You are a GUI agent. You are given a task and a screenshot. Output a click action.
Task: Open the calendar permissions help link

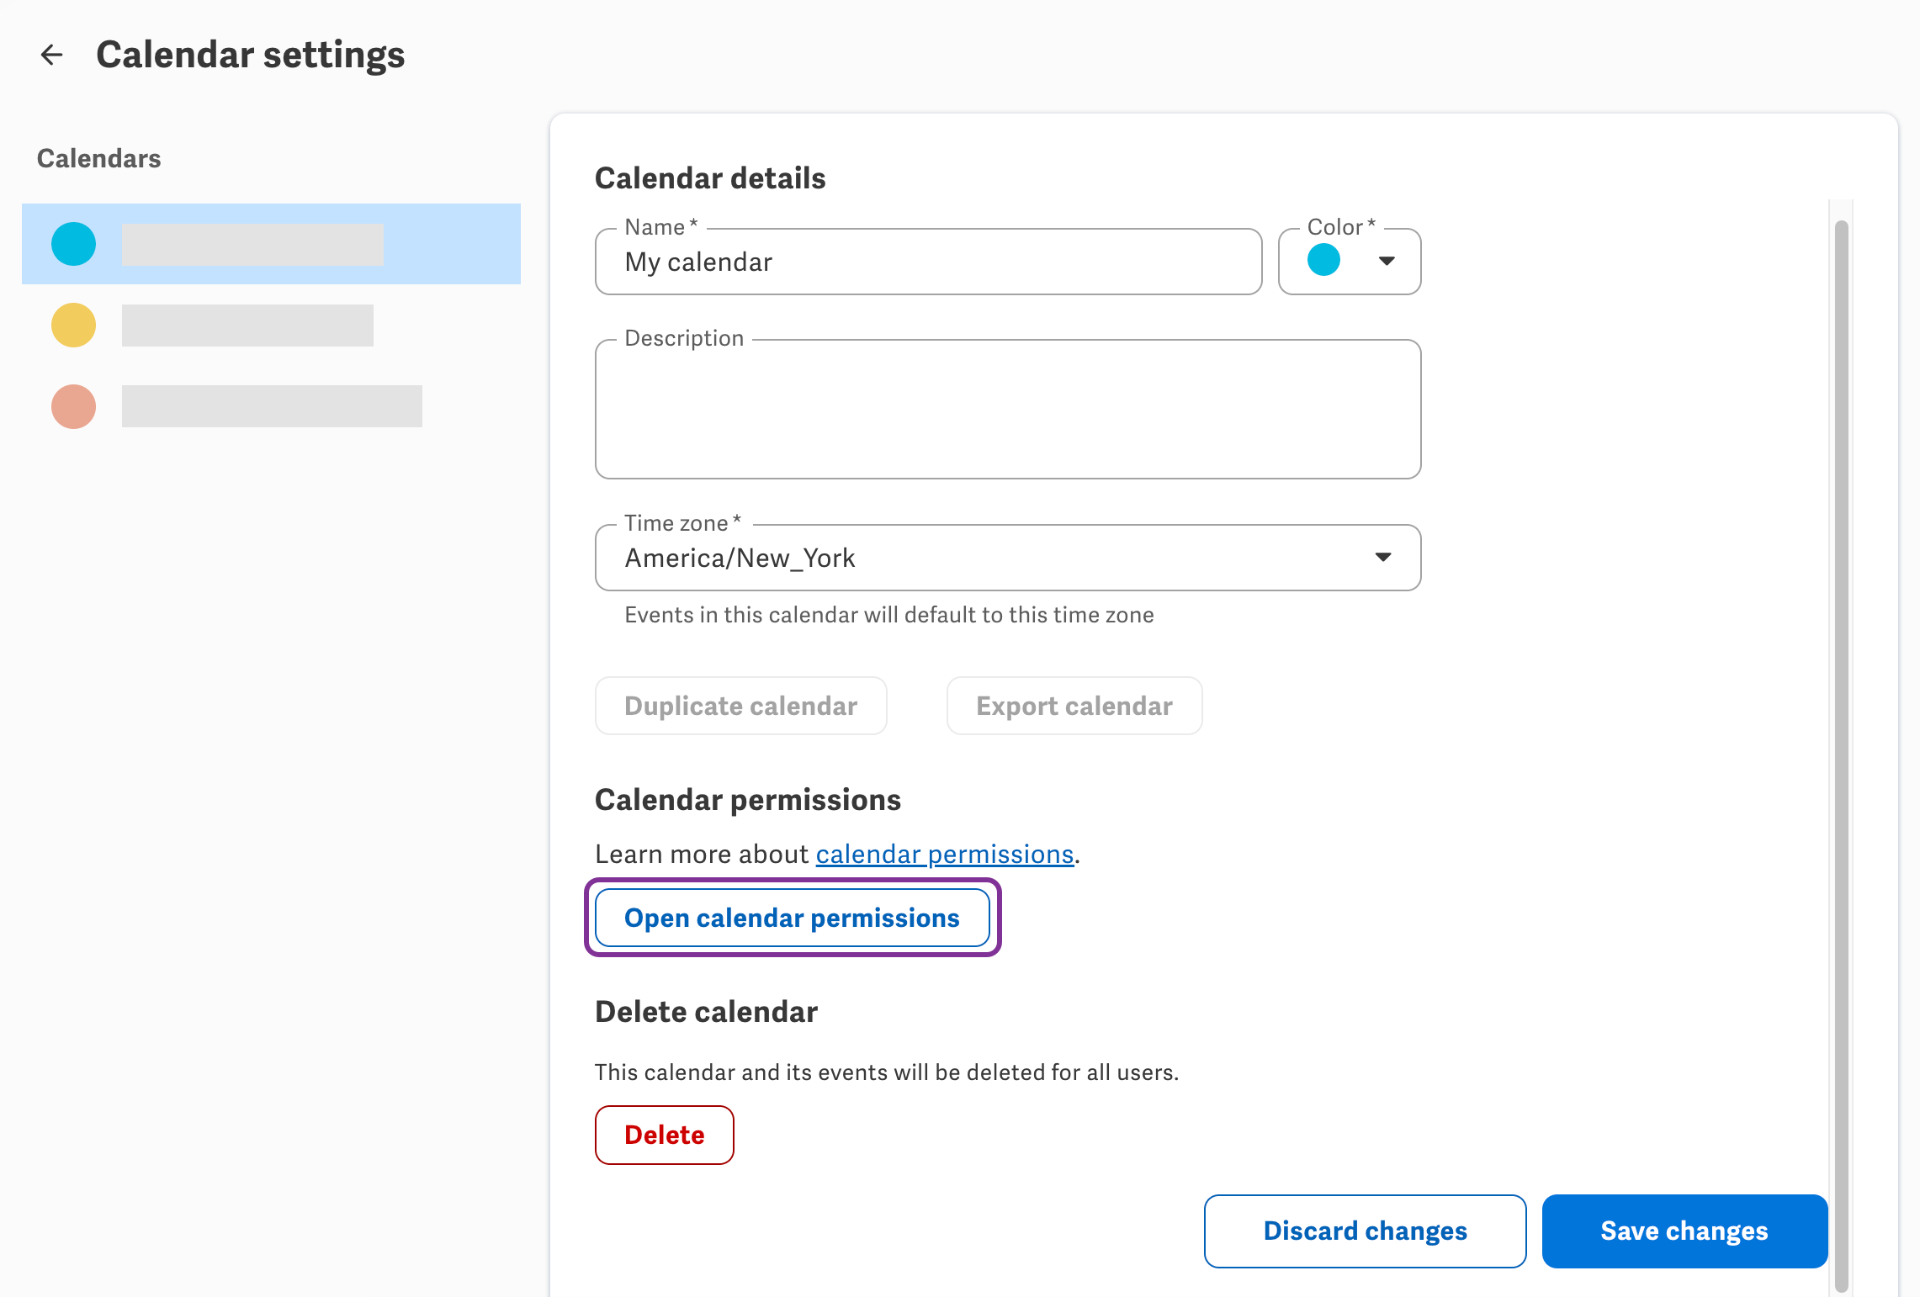coord(945,854)
